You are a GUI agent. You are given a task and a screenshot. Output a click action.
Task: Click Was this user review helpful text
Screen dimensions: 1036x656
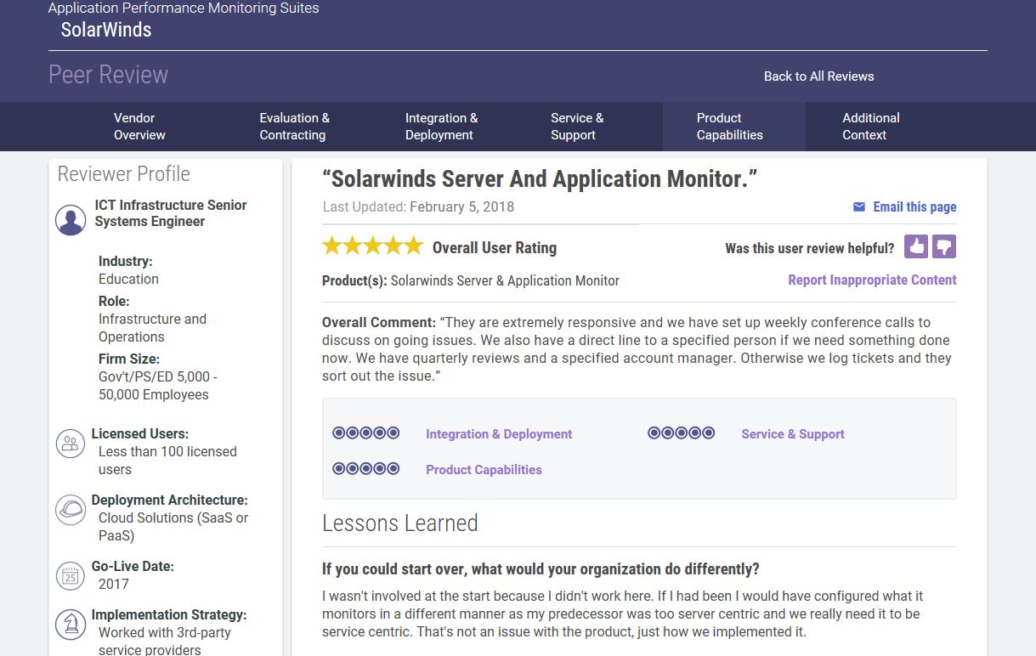[x=809, y=248]
